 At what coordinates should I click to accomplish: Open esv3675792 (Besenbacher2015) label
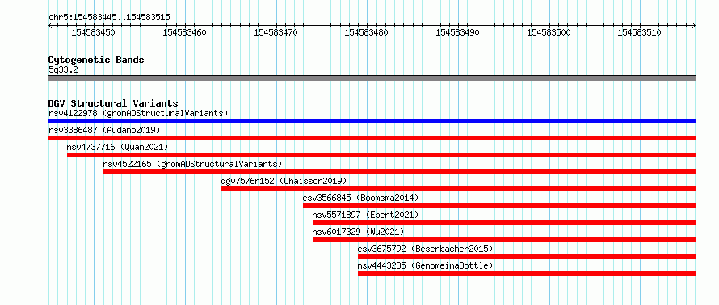coord(425,249)
